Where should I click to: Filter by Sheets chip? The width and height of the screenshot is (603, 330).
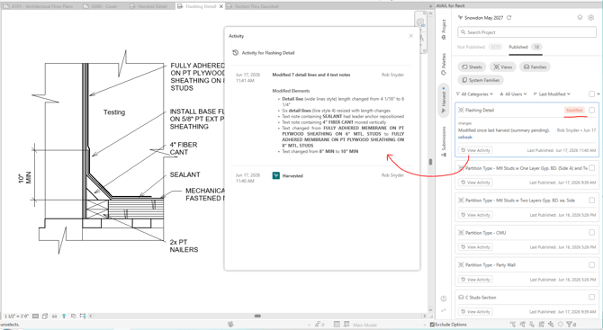click(x=472, y=67)
